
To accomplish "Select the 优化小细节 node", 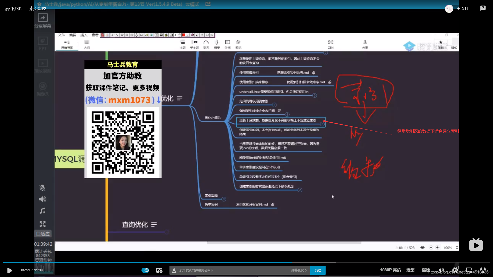I will point(213,118).
